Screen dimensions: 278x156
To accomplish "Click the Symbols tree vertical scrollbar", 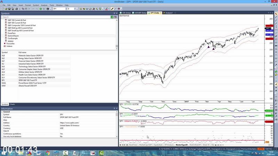I will (117, 34).
